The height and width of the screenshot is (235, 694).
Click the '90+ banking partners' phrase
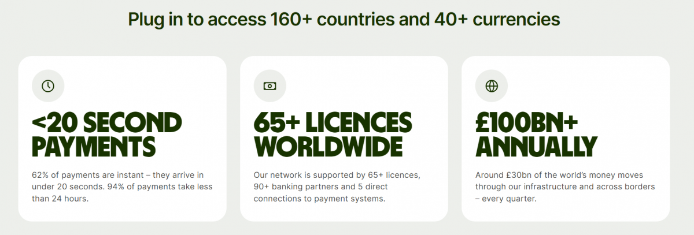pyautogui.click(x=295, y=186)
